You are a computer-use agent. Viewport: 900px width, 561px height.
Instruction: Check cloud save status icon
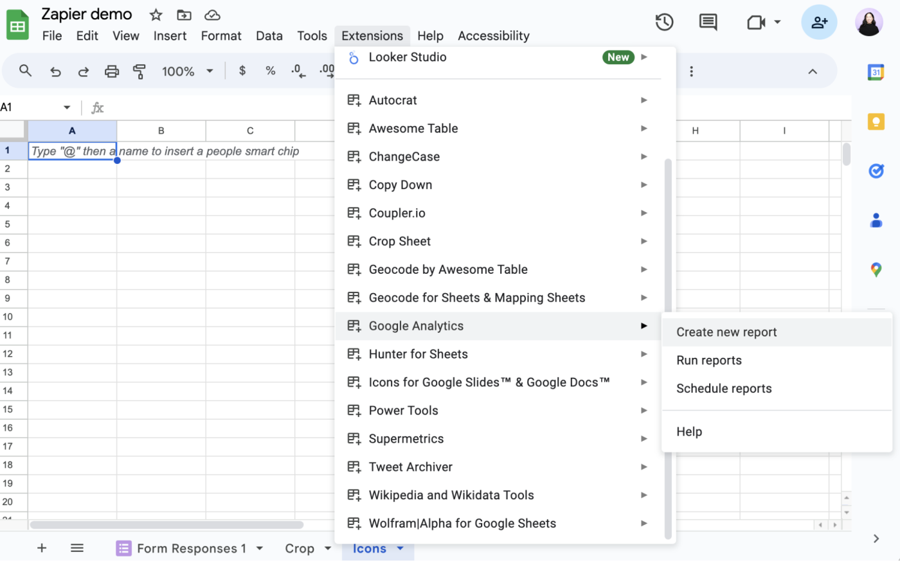pyautogui.click(x=212, y=15)
